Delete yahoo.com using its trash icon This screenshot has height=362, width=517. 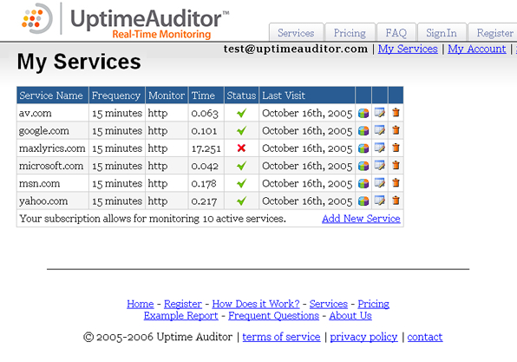(396, 200)
